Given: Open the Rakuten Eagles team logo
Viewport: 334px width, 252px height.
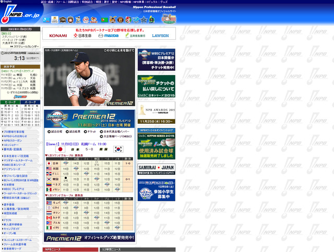Looking at the screenshot, I should pos(94,20).
